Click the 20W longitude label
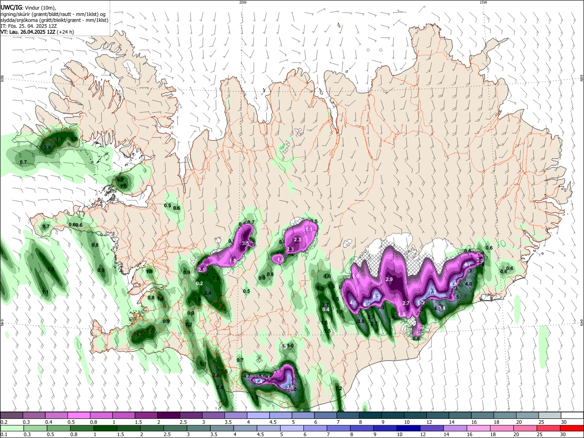The image size is (584, 438). [243, 2]
